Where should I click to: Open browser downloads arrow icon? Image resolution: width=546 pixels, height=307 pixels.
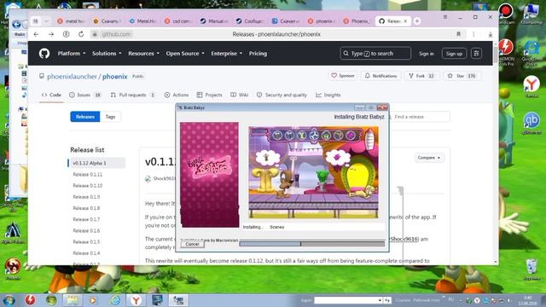pos(490,34)
